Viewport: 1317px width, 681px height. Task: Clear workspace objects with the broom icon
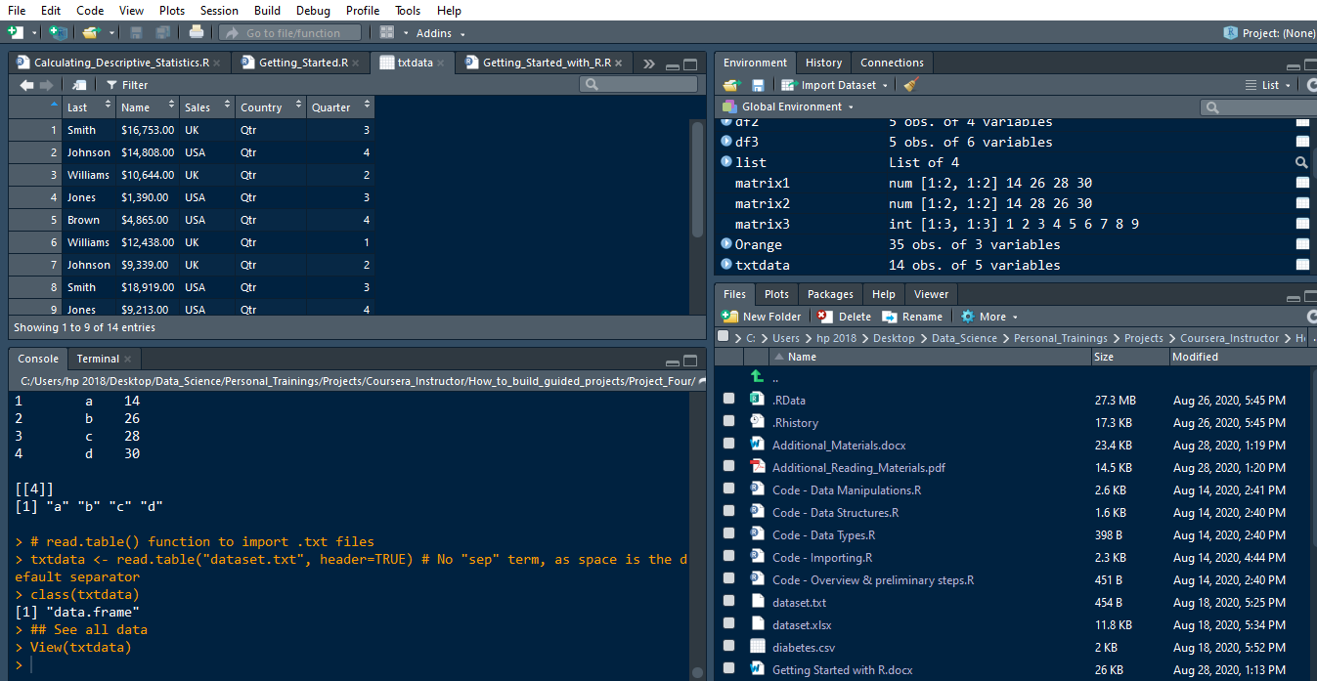coord(911,85)
